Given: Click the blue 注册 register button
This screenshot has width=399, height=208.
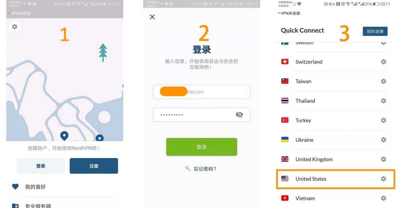Looking at the screenshot, I should click(94, 166).
